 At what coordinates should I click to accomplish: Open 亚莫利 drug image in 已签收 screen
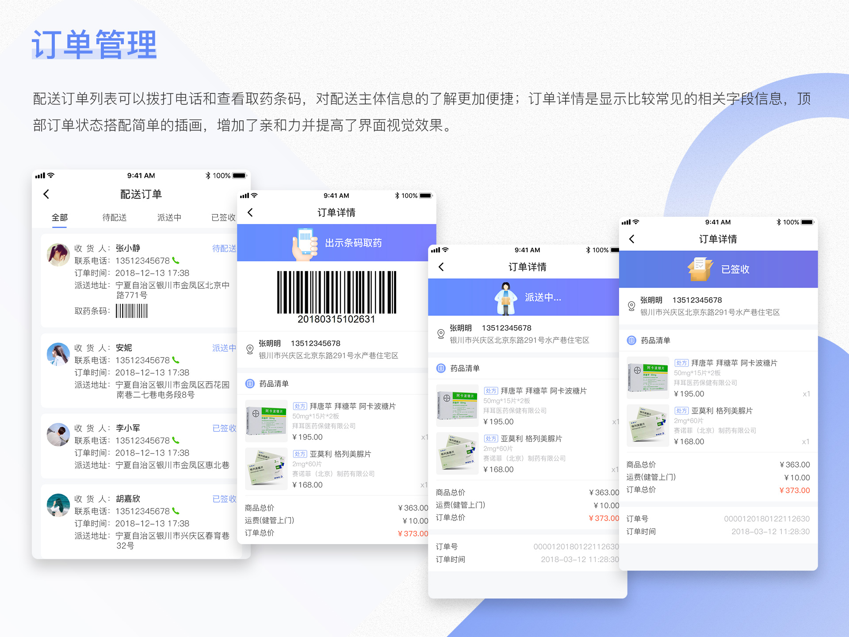648,426
